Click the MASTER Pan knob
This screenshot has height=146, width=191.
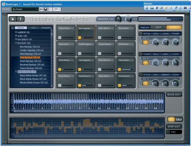(x=118, y=19)
